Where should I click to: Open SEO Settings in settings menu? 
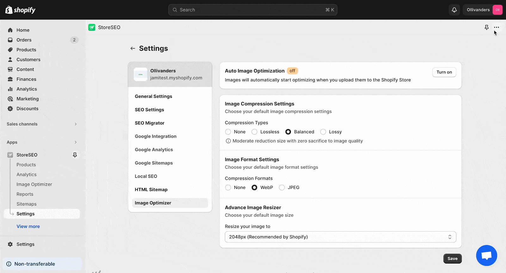[149, 110]
